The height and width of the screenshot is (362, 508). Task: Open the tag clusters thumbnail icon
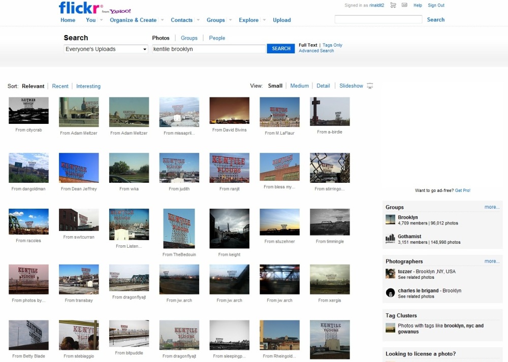pos(390,328)
